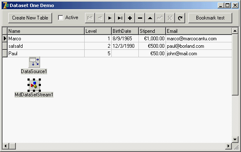Click the Level 1 cell in Marco row

pyautogui.click(x=98, y=39)
